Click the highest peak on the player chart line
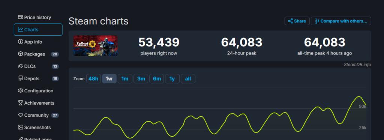The width and height of the screenshot is (384, 140). tap(359, 96)
